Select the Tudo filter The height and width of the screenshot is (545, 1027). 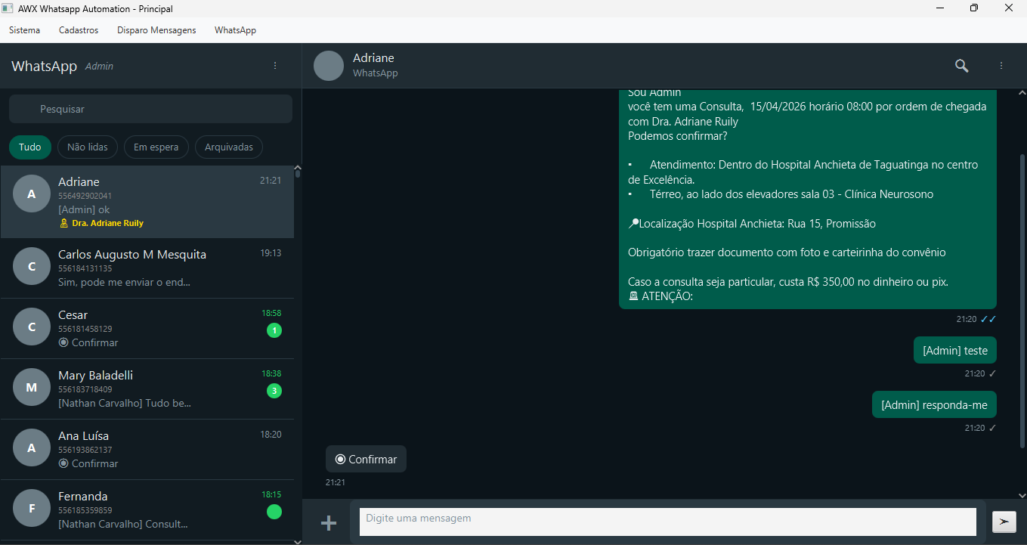pyautogui.click(x=30, y=147)
